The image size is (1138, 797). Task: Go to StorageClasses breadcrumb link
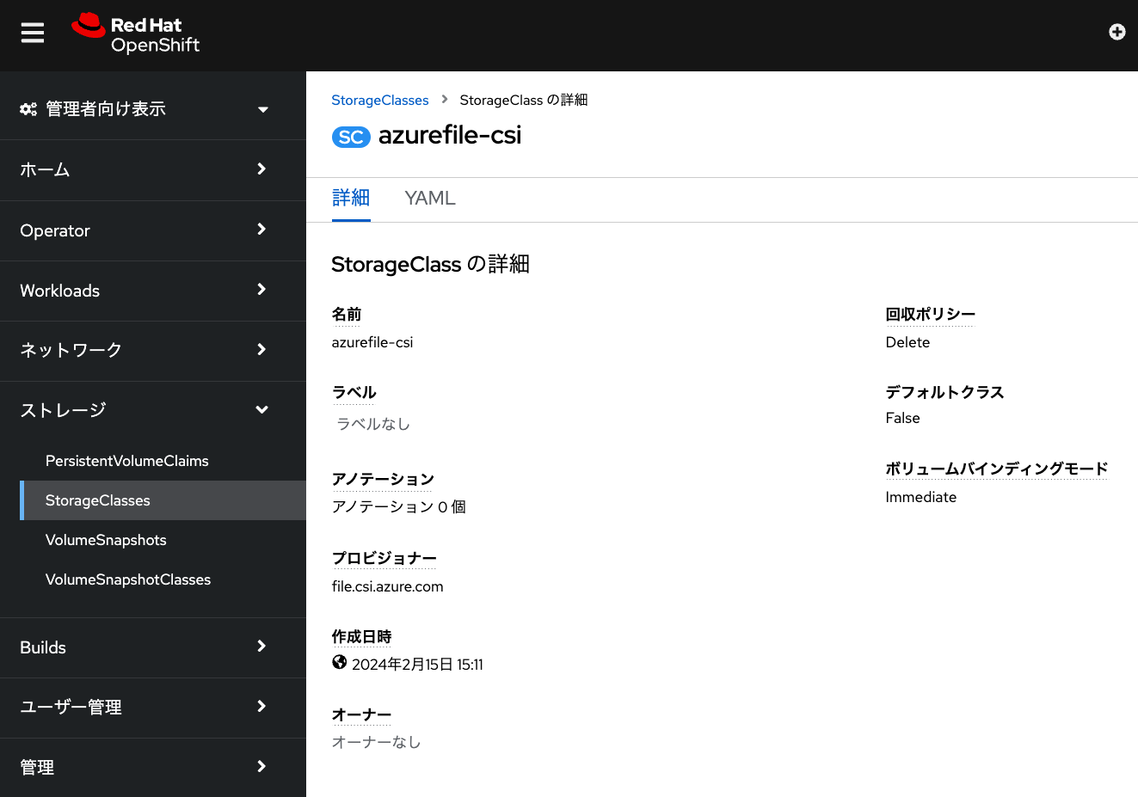coord(380,101)
